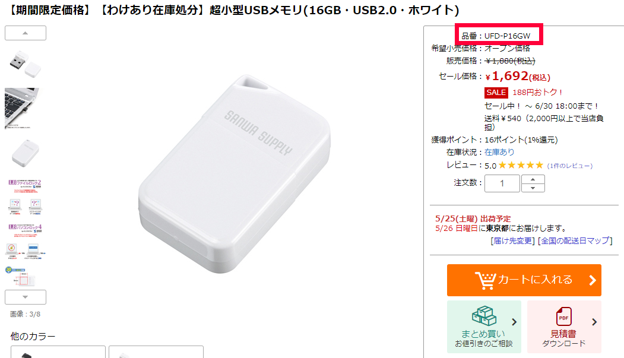Screen dimensions: 624x358
Task: Decrease order quantity with the down stepper
Action: point(533,188)
